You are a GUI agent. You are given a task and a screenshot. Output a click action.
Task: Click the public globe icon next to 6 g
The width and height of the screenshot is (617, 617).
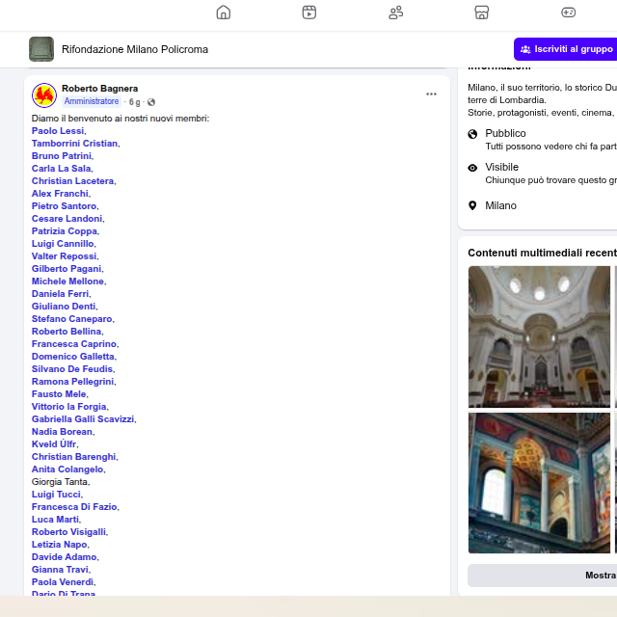(x=151, y=102)
